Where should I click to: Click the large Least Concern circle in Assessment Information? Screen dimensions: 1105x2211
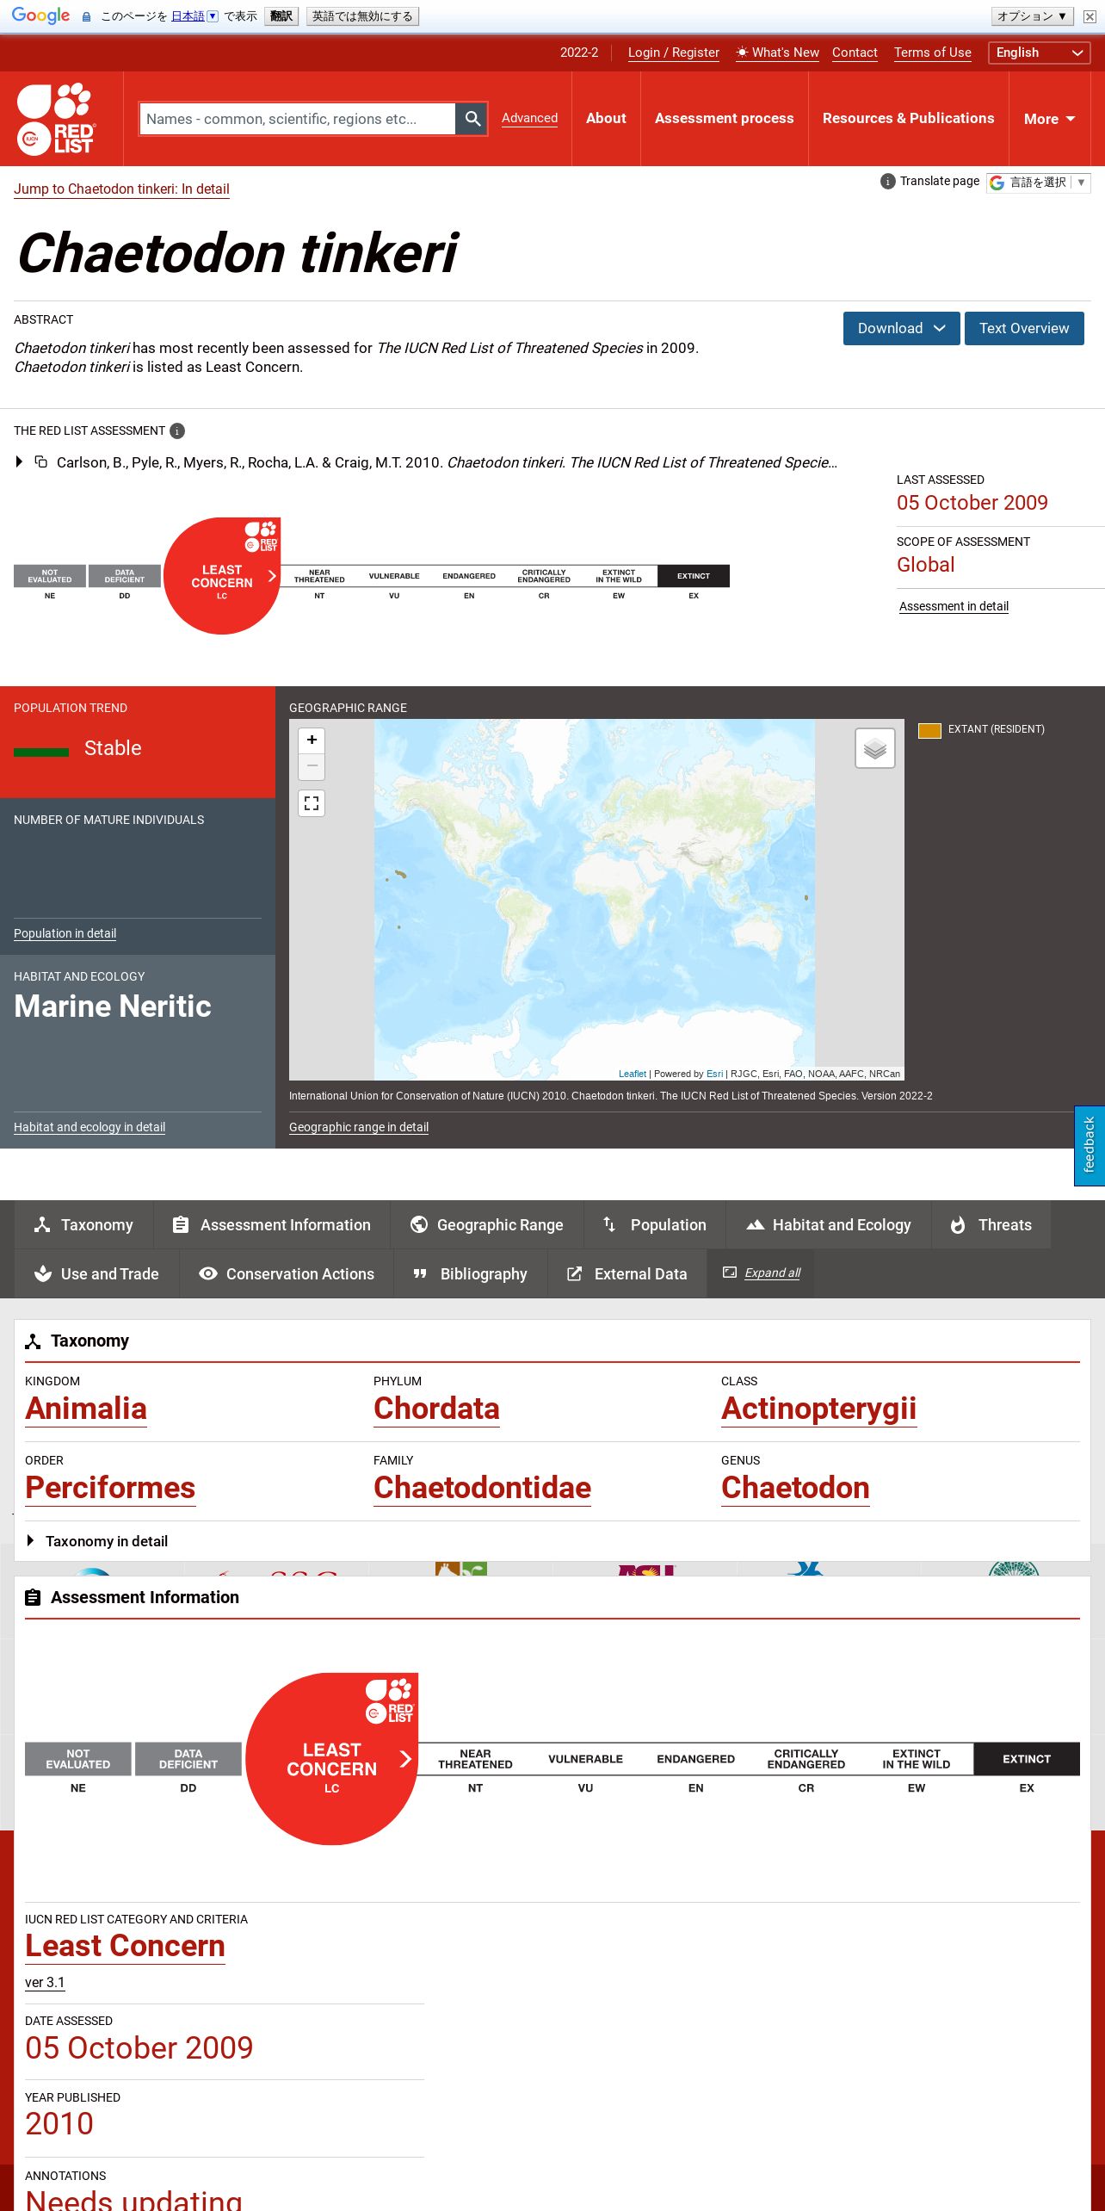click(332, 1759)
